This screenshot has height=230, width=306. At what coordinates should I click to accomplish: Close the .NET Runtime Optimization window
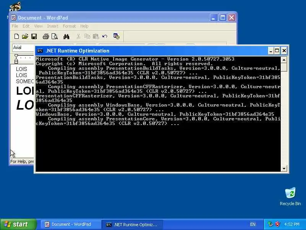tap(284, 51)
